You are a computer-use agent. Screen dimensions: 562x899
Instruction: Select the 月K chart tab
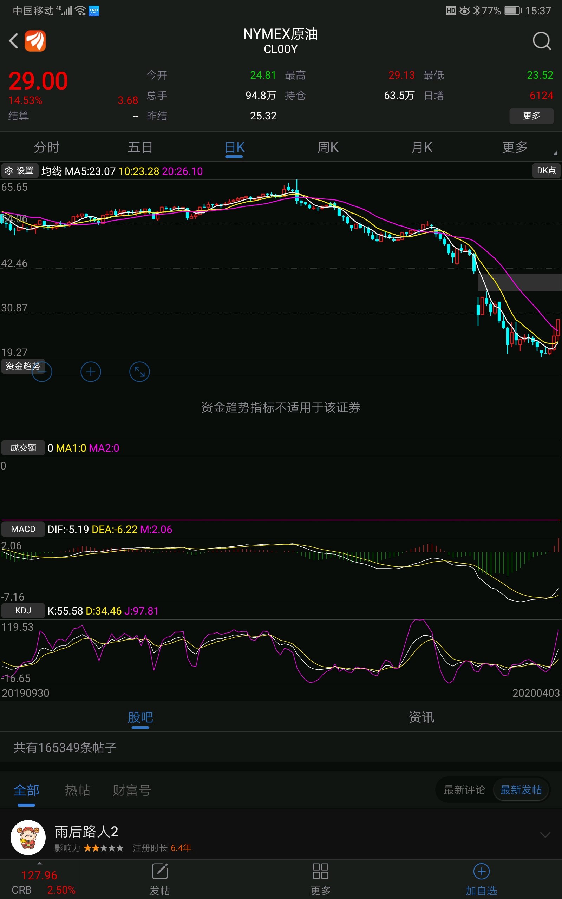[421, 147]
